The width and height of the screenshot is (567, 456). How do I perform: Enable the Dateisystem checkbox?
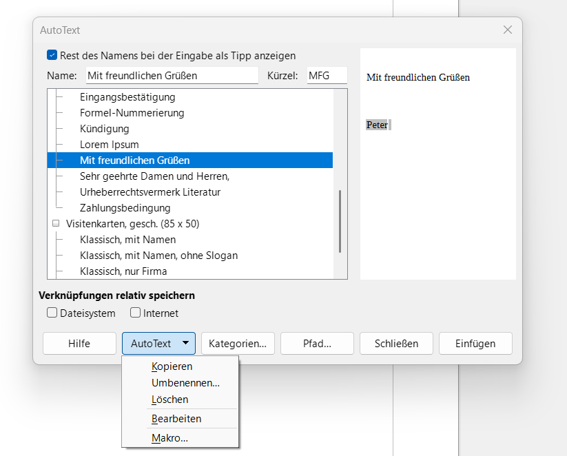(52, 313)
